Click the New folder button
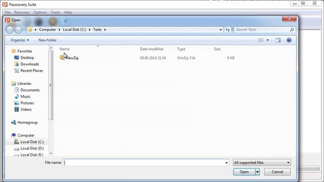This screenshot has height=182, width=324. click(x=48, y=40)
